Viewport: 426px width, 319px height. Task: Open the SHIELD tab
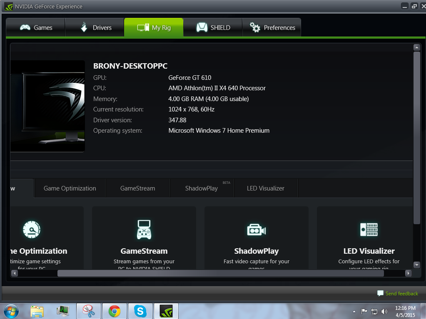(213, 27)
